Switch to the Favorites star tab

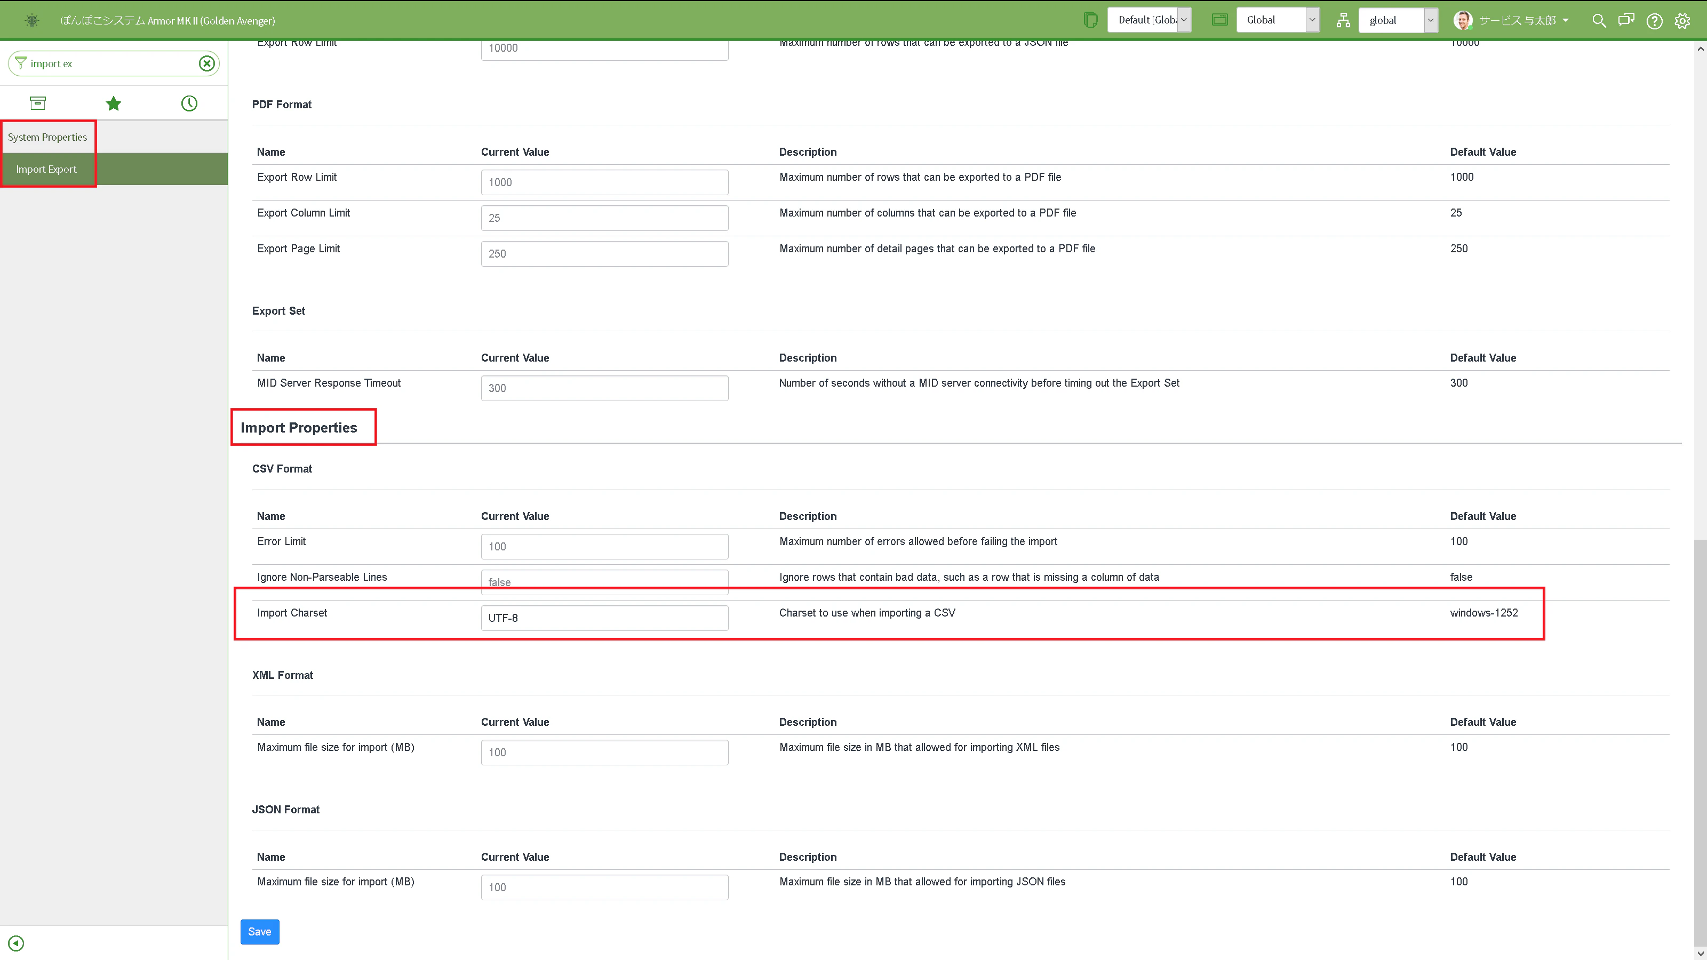click(113, 103)
